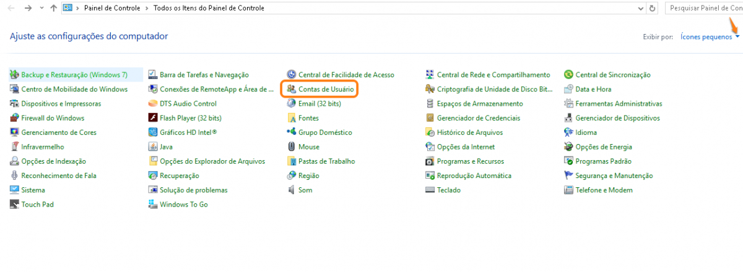Click the Fontes icon

292,118
